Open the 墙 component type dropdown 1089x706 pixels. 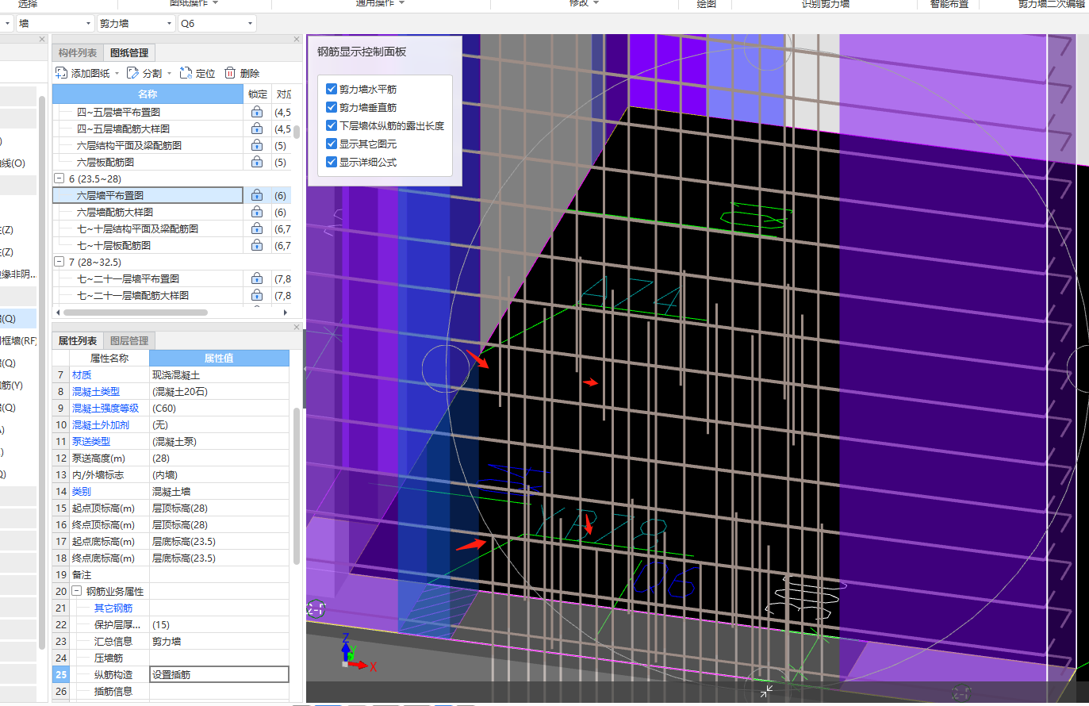(x=55, y=24)
